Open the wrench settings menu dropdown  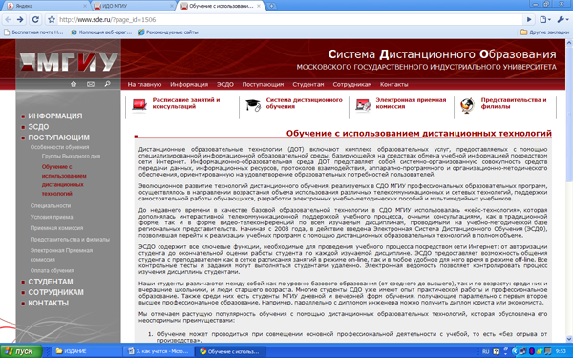[562, 20]
